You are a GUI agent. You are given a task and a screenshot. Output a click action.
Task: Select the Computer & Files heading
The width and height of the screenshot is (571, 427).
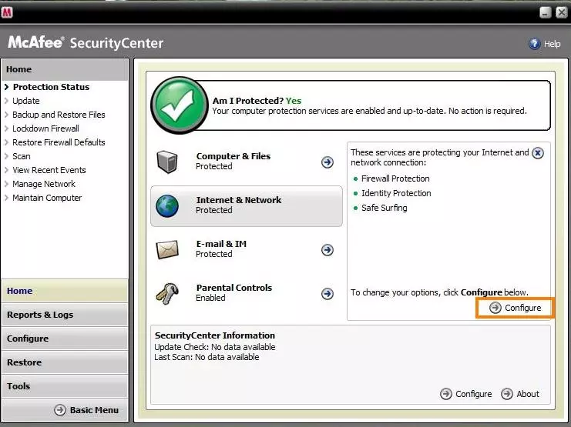pyautogui.click(x=233, y=156)
